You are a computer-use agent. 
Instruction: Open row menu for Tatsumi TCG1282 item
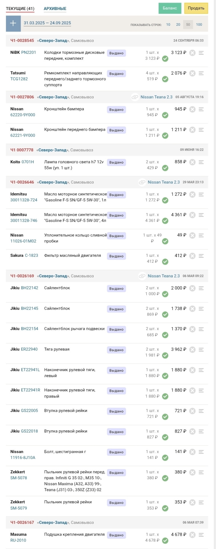[201, 73]
